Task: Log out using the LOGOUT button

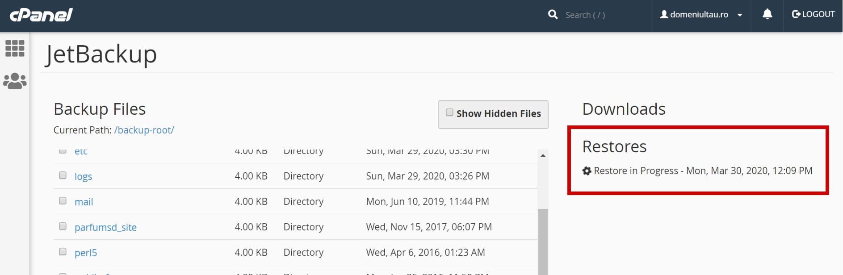Action: (x=813, y=14)
